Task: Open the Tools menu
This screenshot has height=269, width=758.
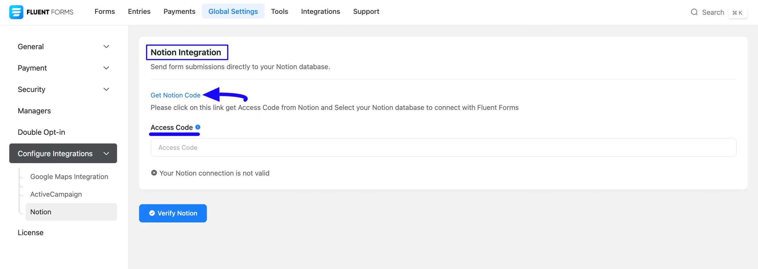Action: point(280,11)
